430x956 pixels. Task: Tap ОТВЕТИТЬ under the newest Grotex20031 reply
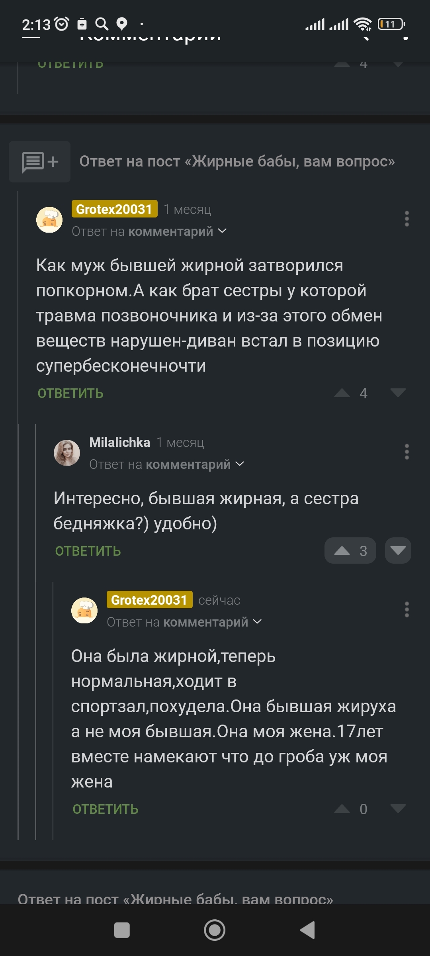[x=106, y=809]
